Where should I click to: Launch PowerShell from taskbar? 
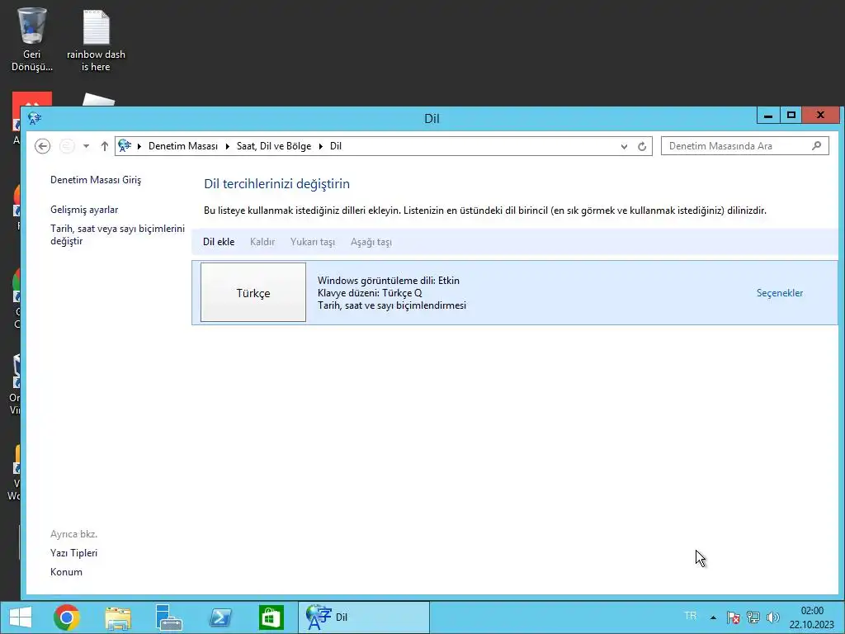220,617
